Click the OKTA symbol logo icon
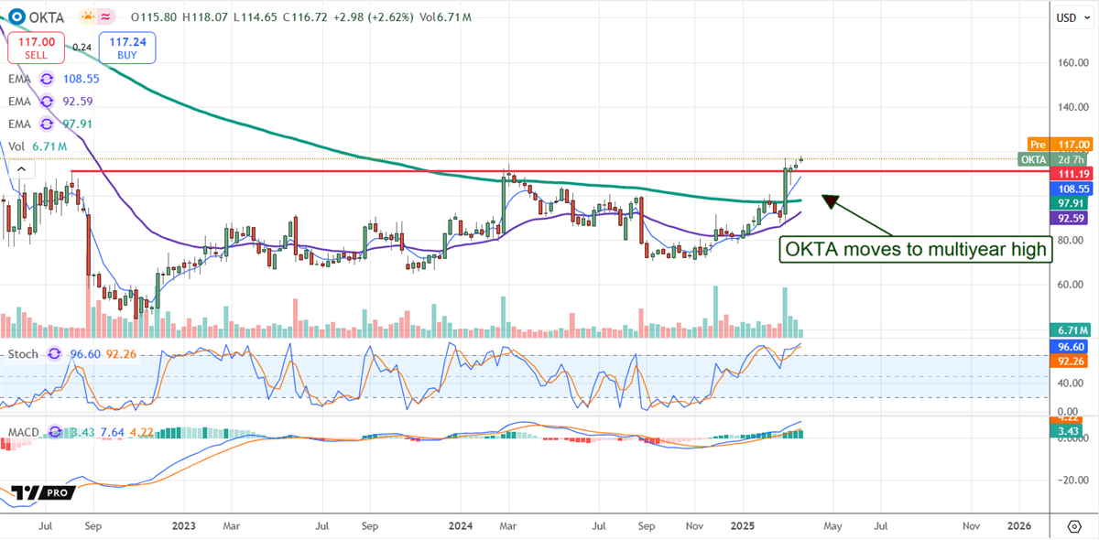This screenshot has height=540, width=1099. [18, 16]
